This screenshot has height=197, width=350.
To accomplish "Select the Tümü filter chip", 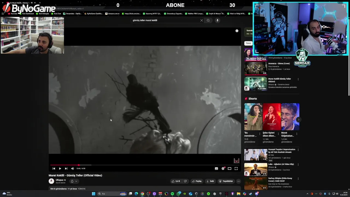I will point(248,43).
